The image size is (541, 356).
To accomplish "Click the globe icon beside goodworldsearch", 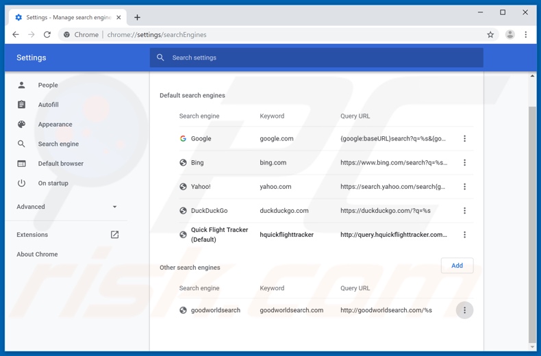I will pos(183,310).
